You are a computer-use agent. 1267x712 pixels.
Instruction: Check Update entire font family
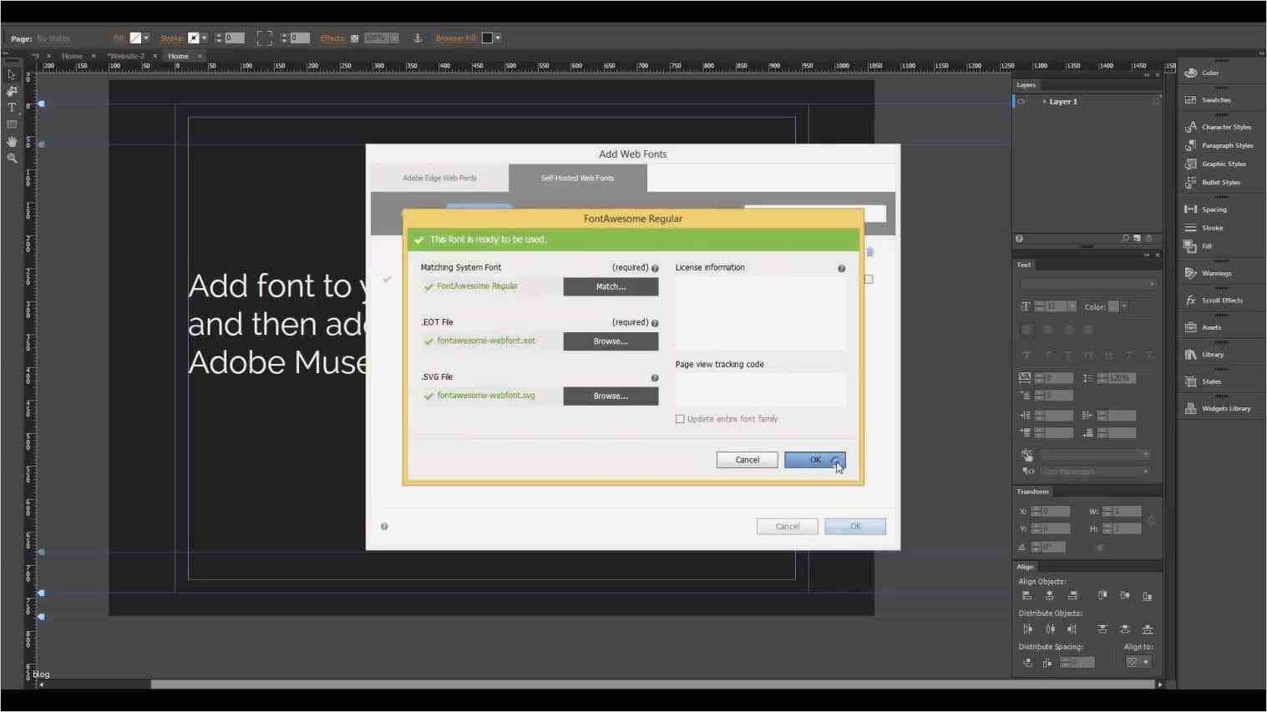(x=680, y=419)
